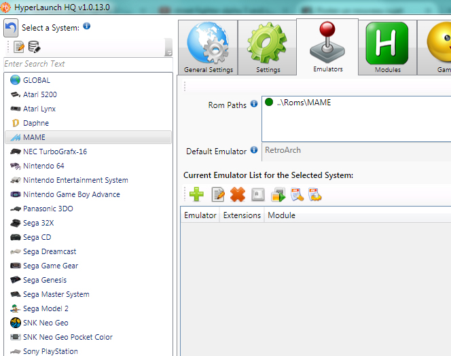Click the edit emulator notepad icon

coord(218,194)
